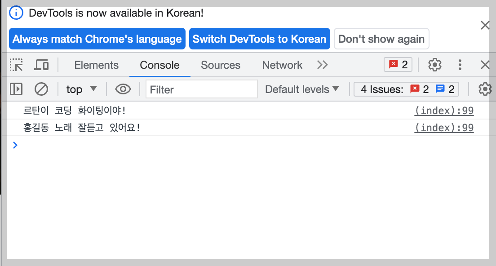Click the console prompt chevron
Image resolution: width=496 pixels, height=266 pixels.
(15, 145)
